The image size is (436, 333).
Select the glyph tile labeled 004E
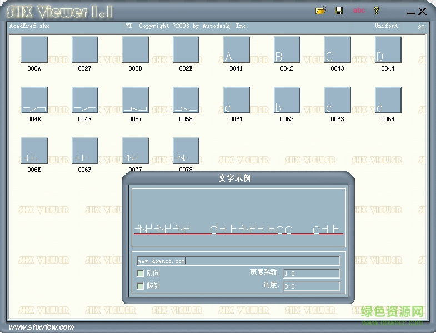click(34, 100)
